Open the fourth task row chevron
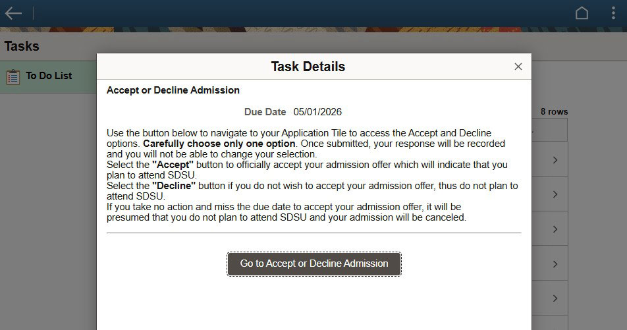 555,264
